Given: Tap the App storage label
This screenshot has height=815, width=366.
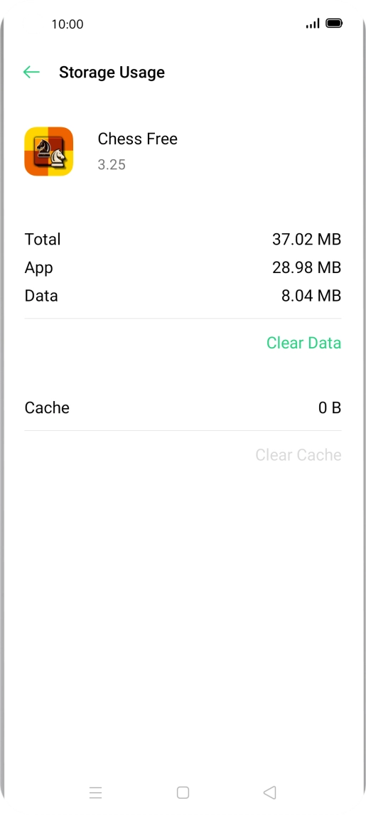Looking at the screenshot, I should (x=38, y=267).
